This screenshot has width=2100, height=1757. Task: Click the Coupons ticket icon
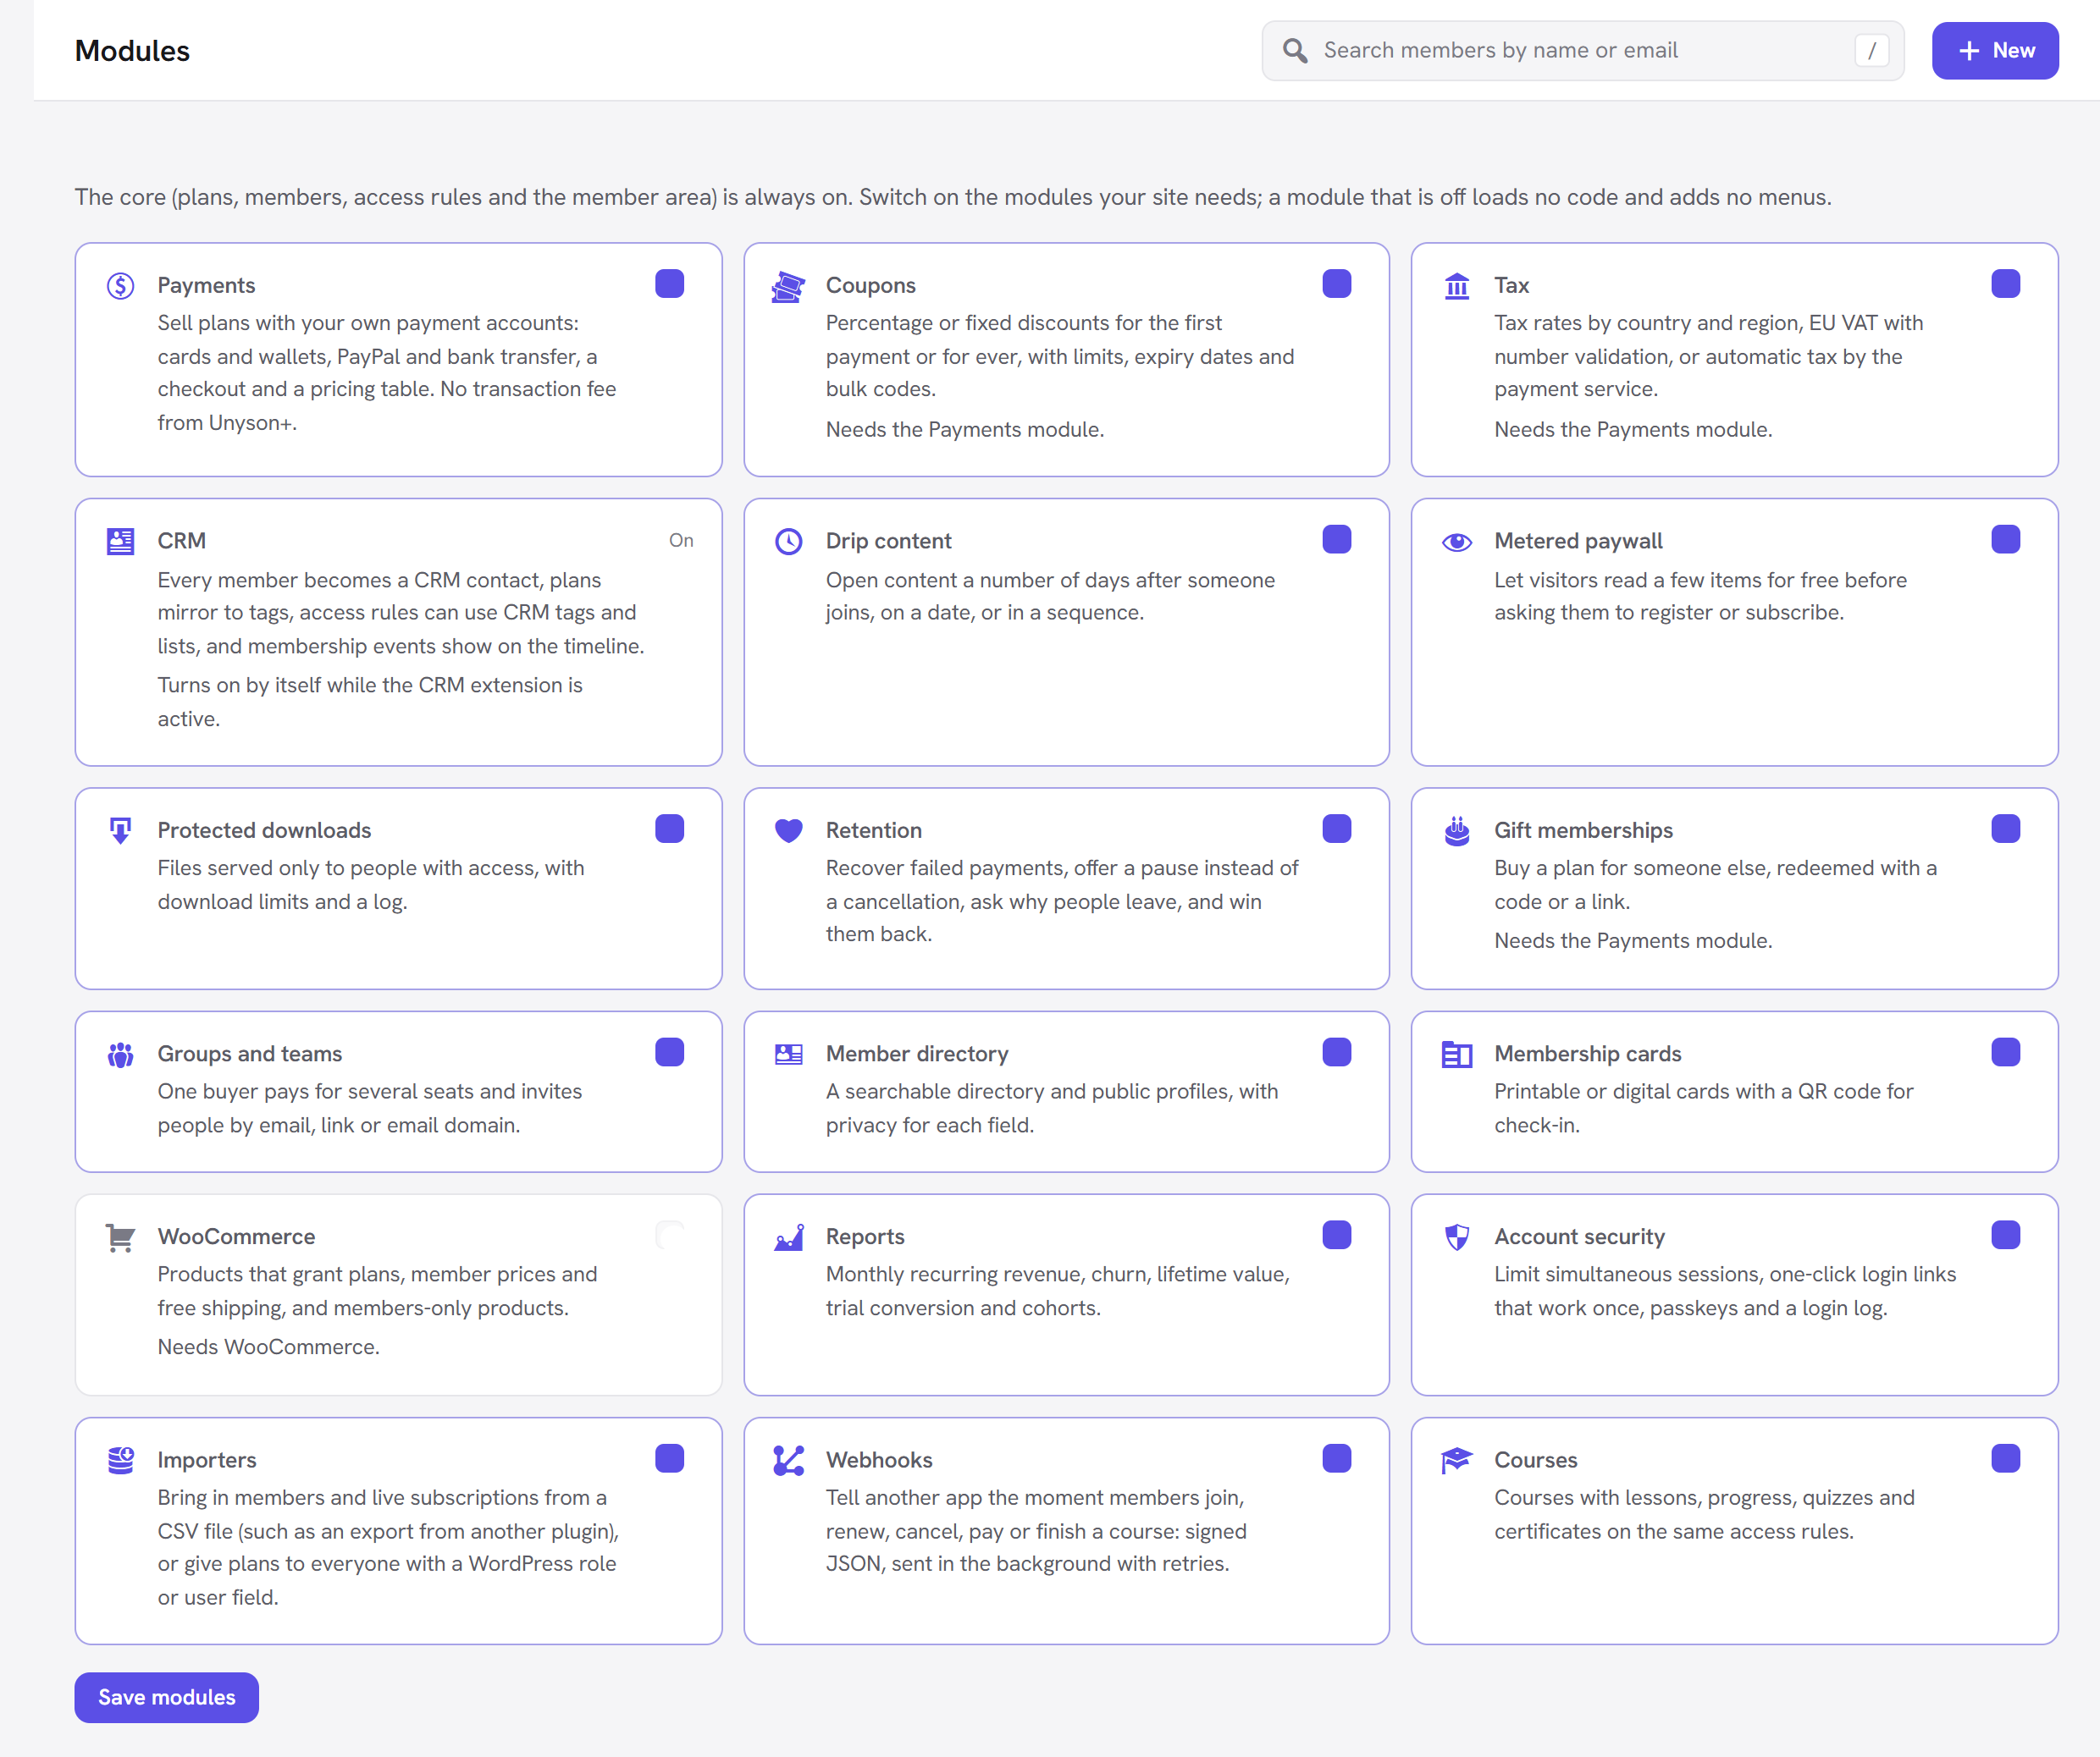tap(788, 287)
